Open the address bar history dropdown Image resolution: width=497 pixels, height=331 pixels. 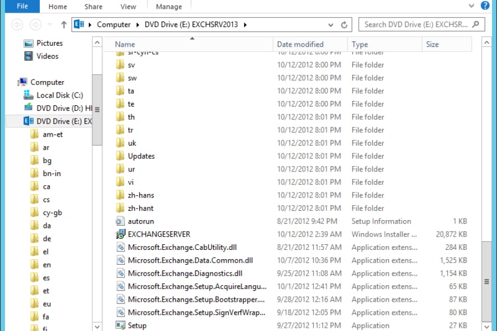[331, 25]
